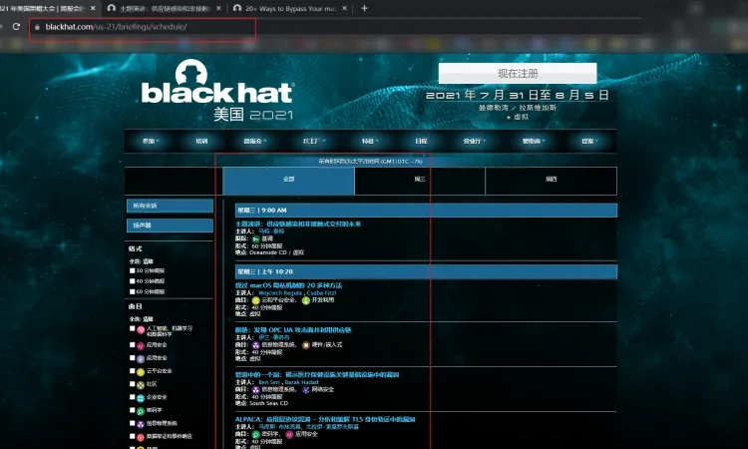The width and height of the screenshot is (748, 449).
Task: Open the 提案 navigation dropdown
Action: coord(589,142)
